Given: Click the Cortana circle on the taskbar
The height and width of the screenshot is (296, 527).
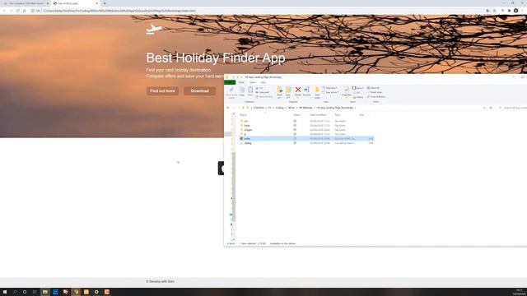Looking at the screenshot, I should (25, 292).
